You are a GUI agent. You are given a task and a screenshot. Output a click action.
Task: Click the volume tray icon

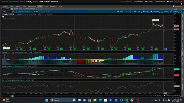(x=166, y=100)
